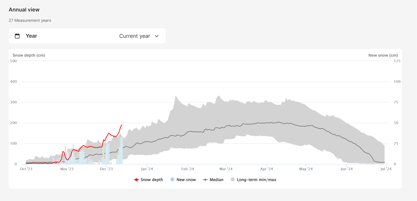Hide the Long-term min/max legend text
Viewport: 417px width, 201px height.
tap(256, 180)
